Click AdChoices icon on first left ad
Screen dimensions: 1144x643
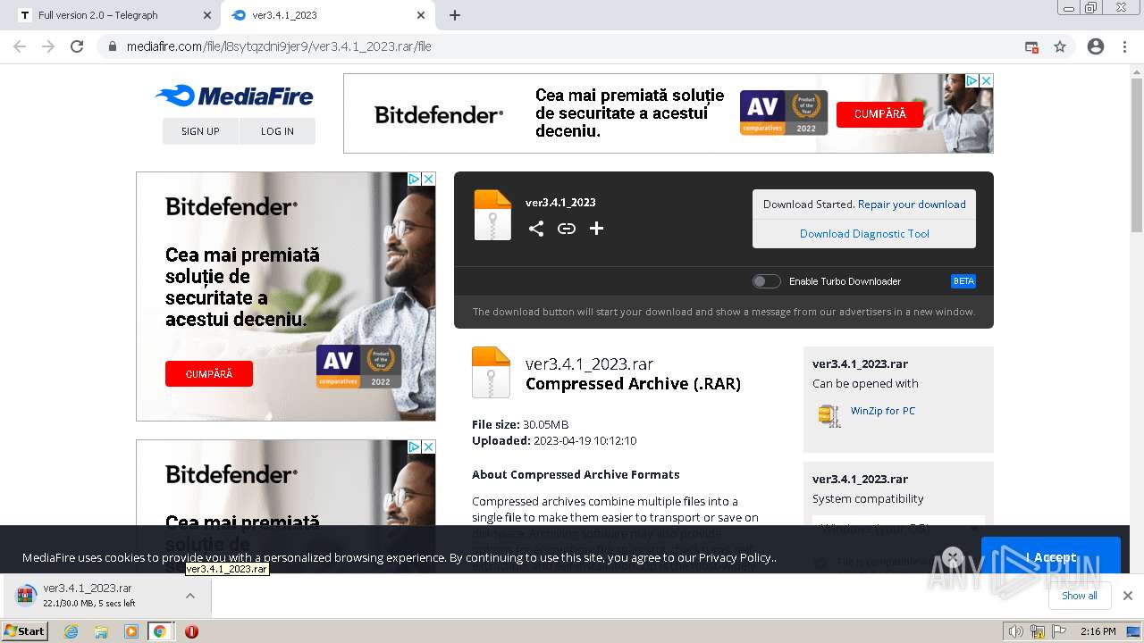click(414, 179)
